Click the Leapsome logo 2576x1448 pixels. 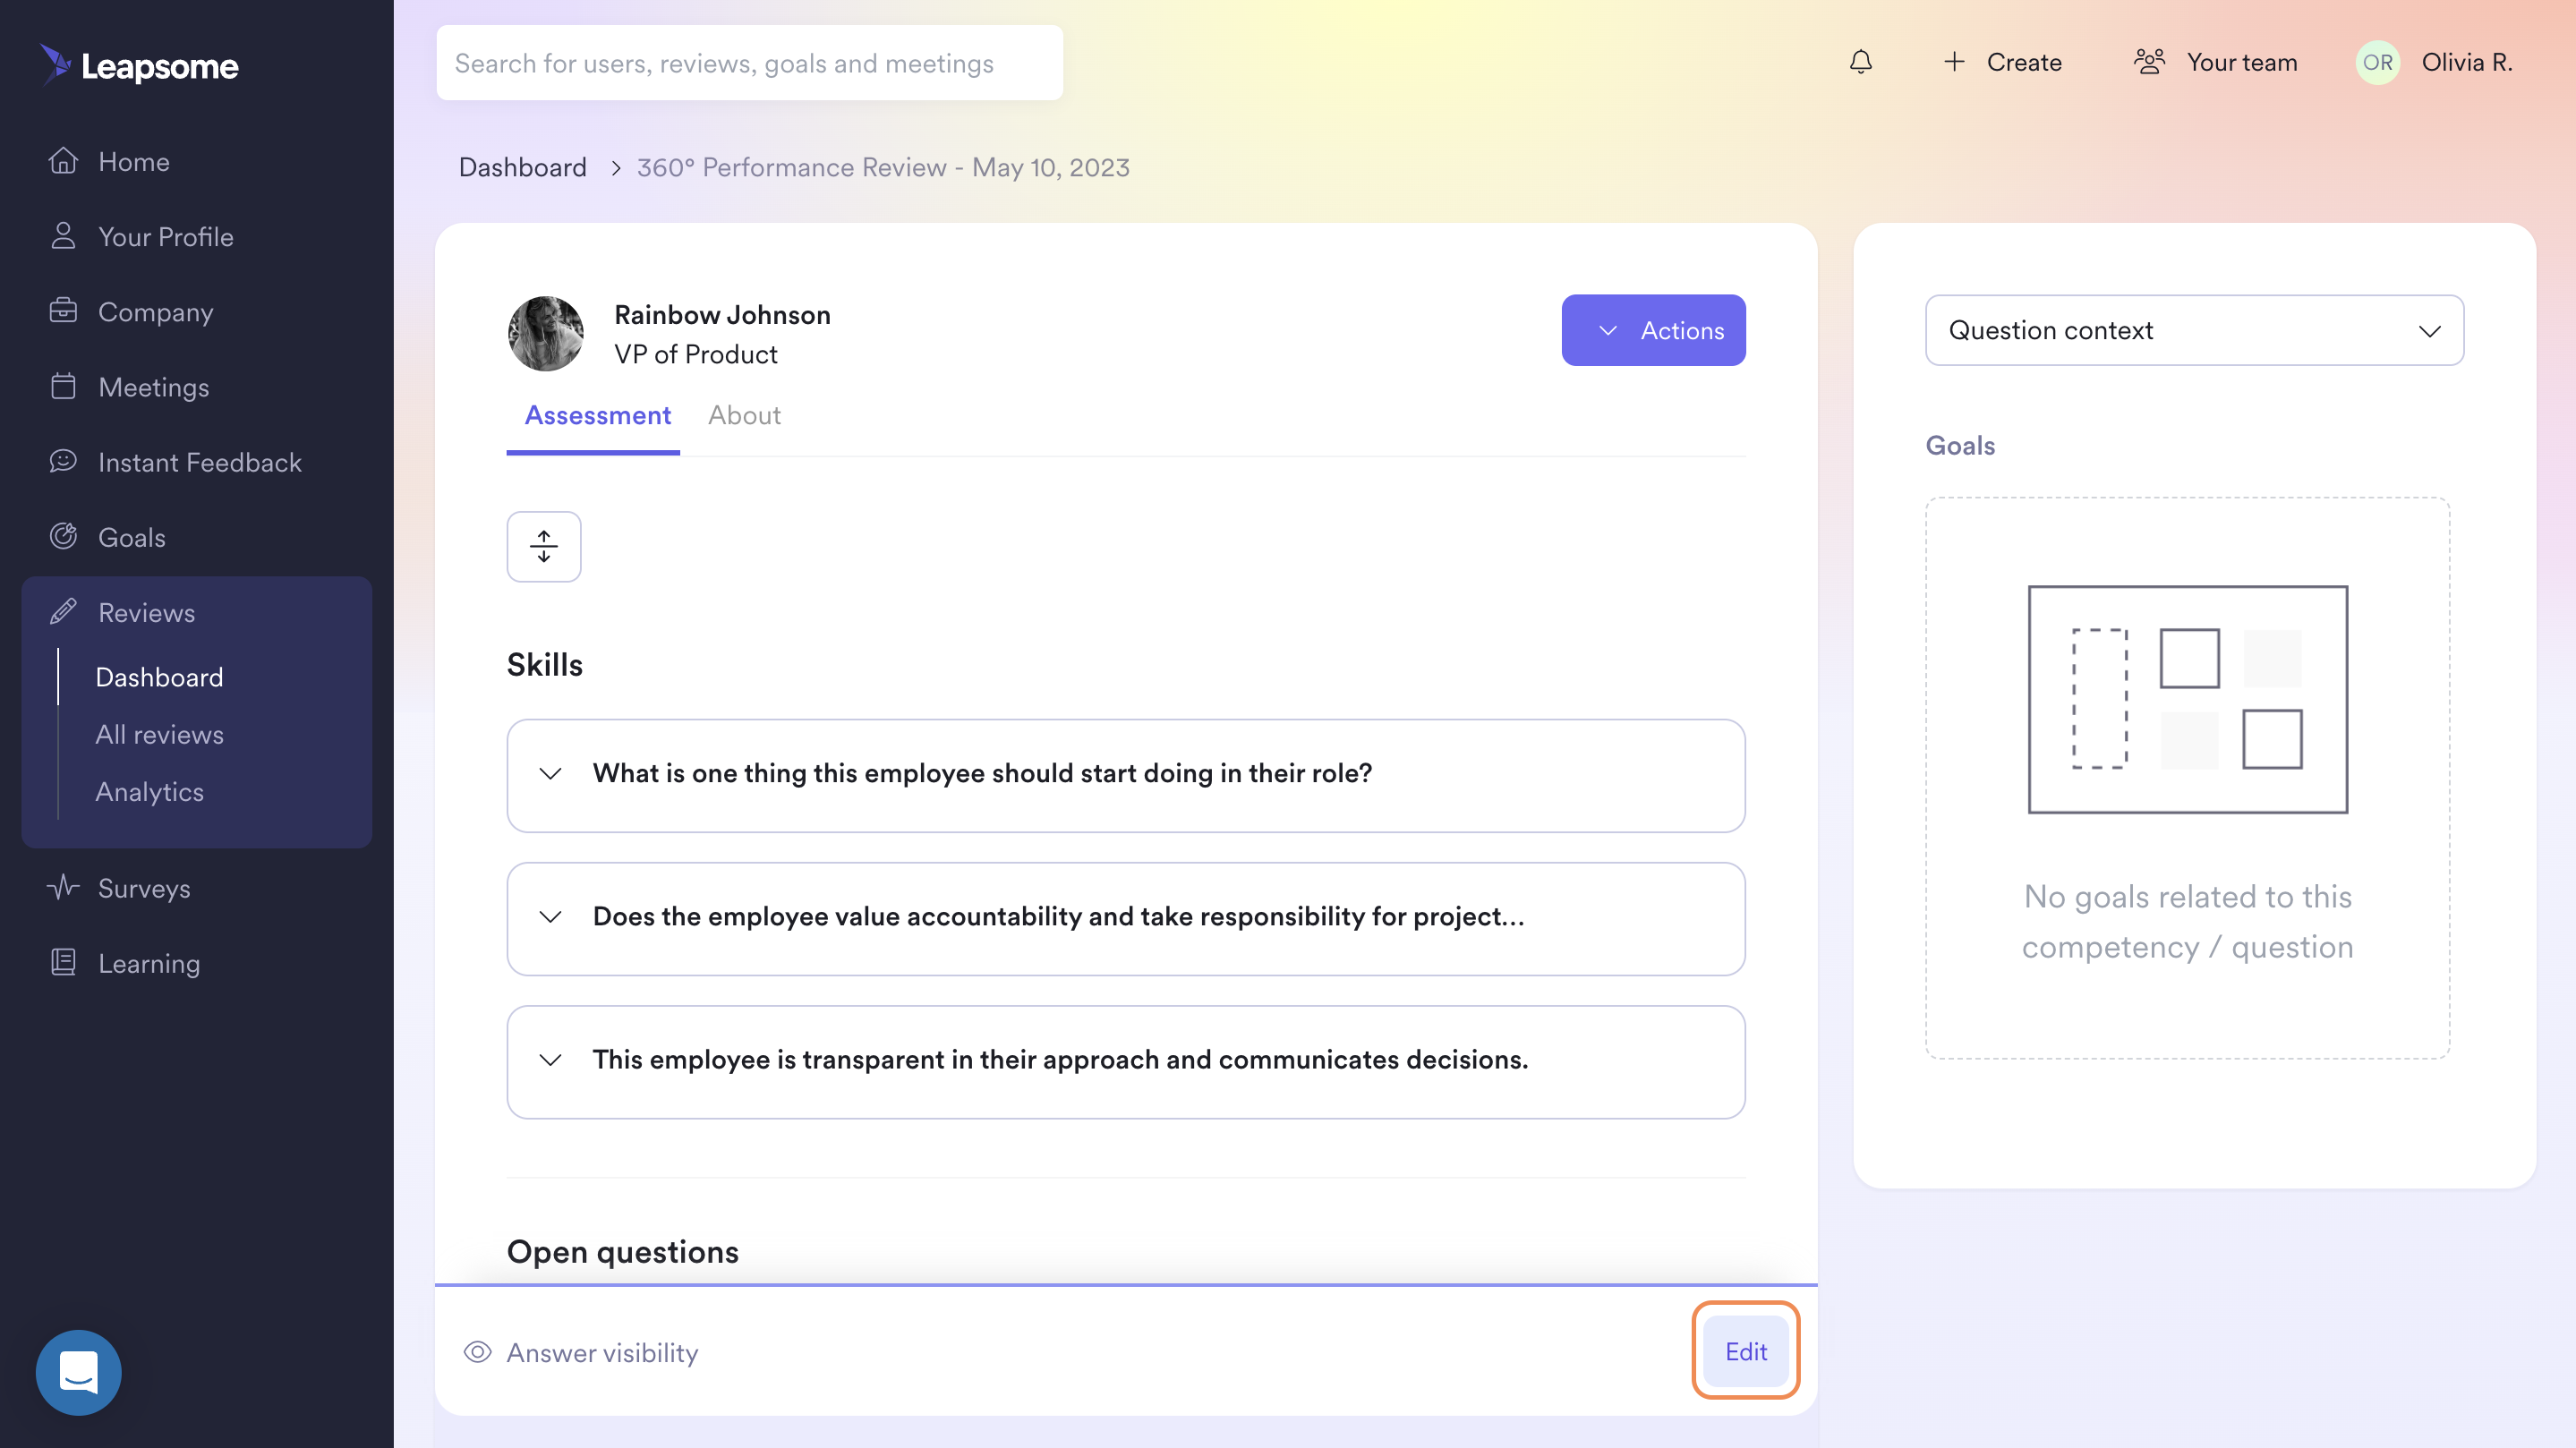tap(139, 65)
